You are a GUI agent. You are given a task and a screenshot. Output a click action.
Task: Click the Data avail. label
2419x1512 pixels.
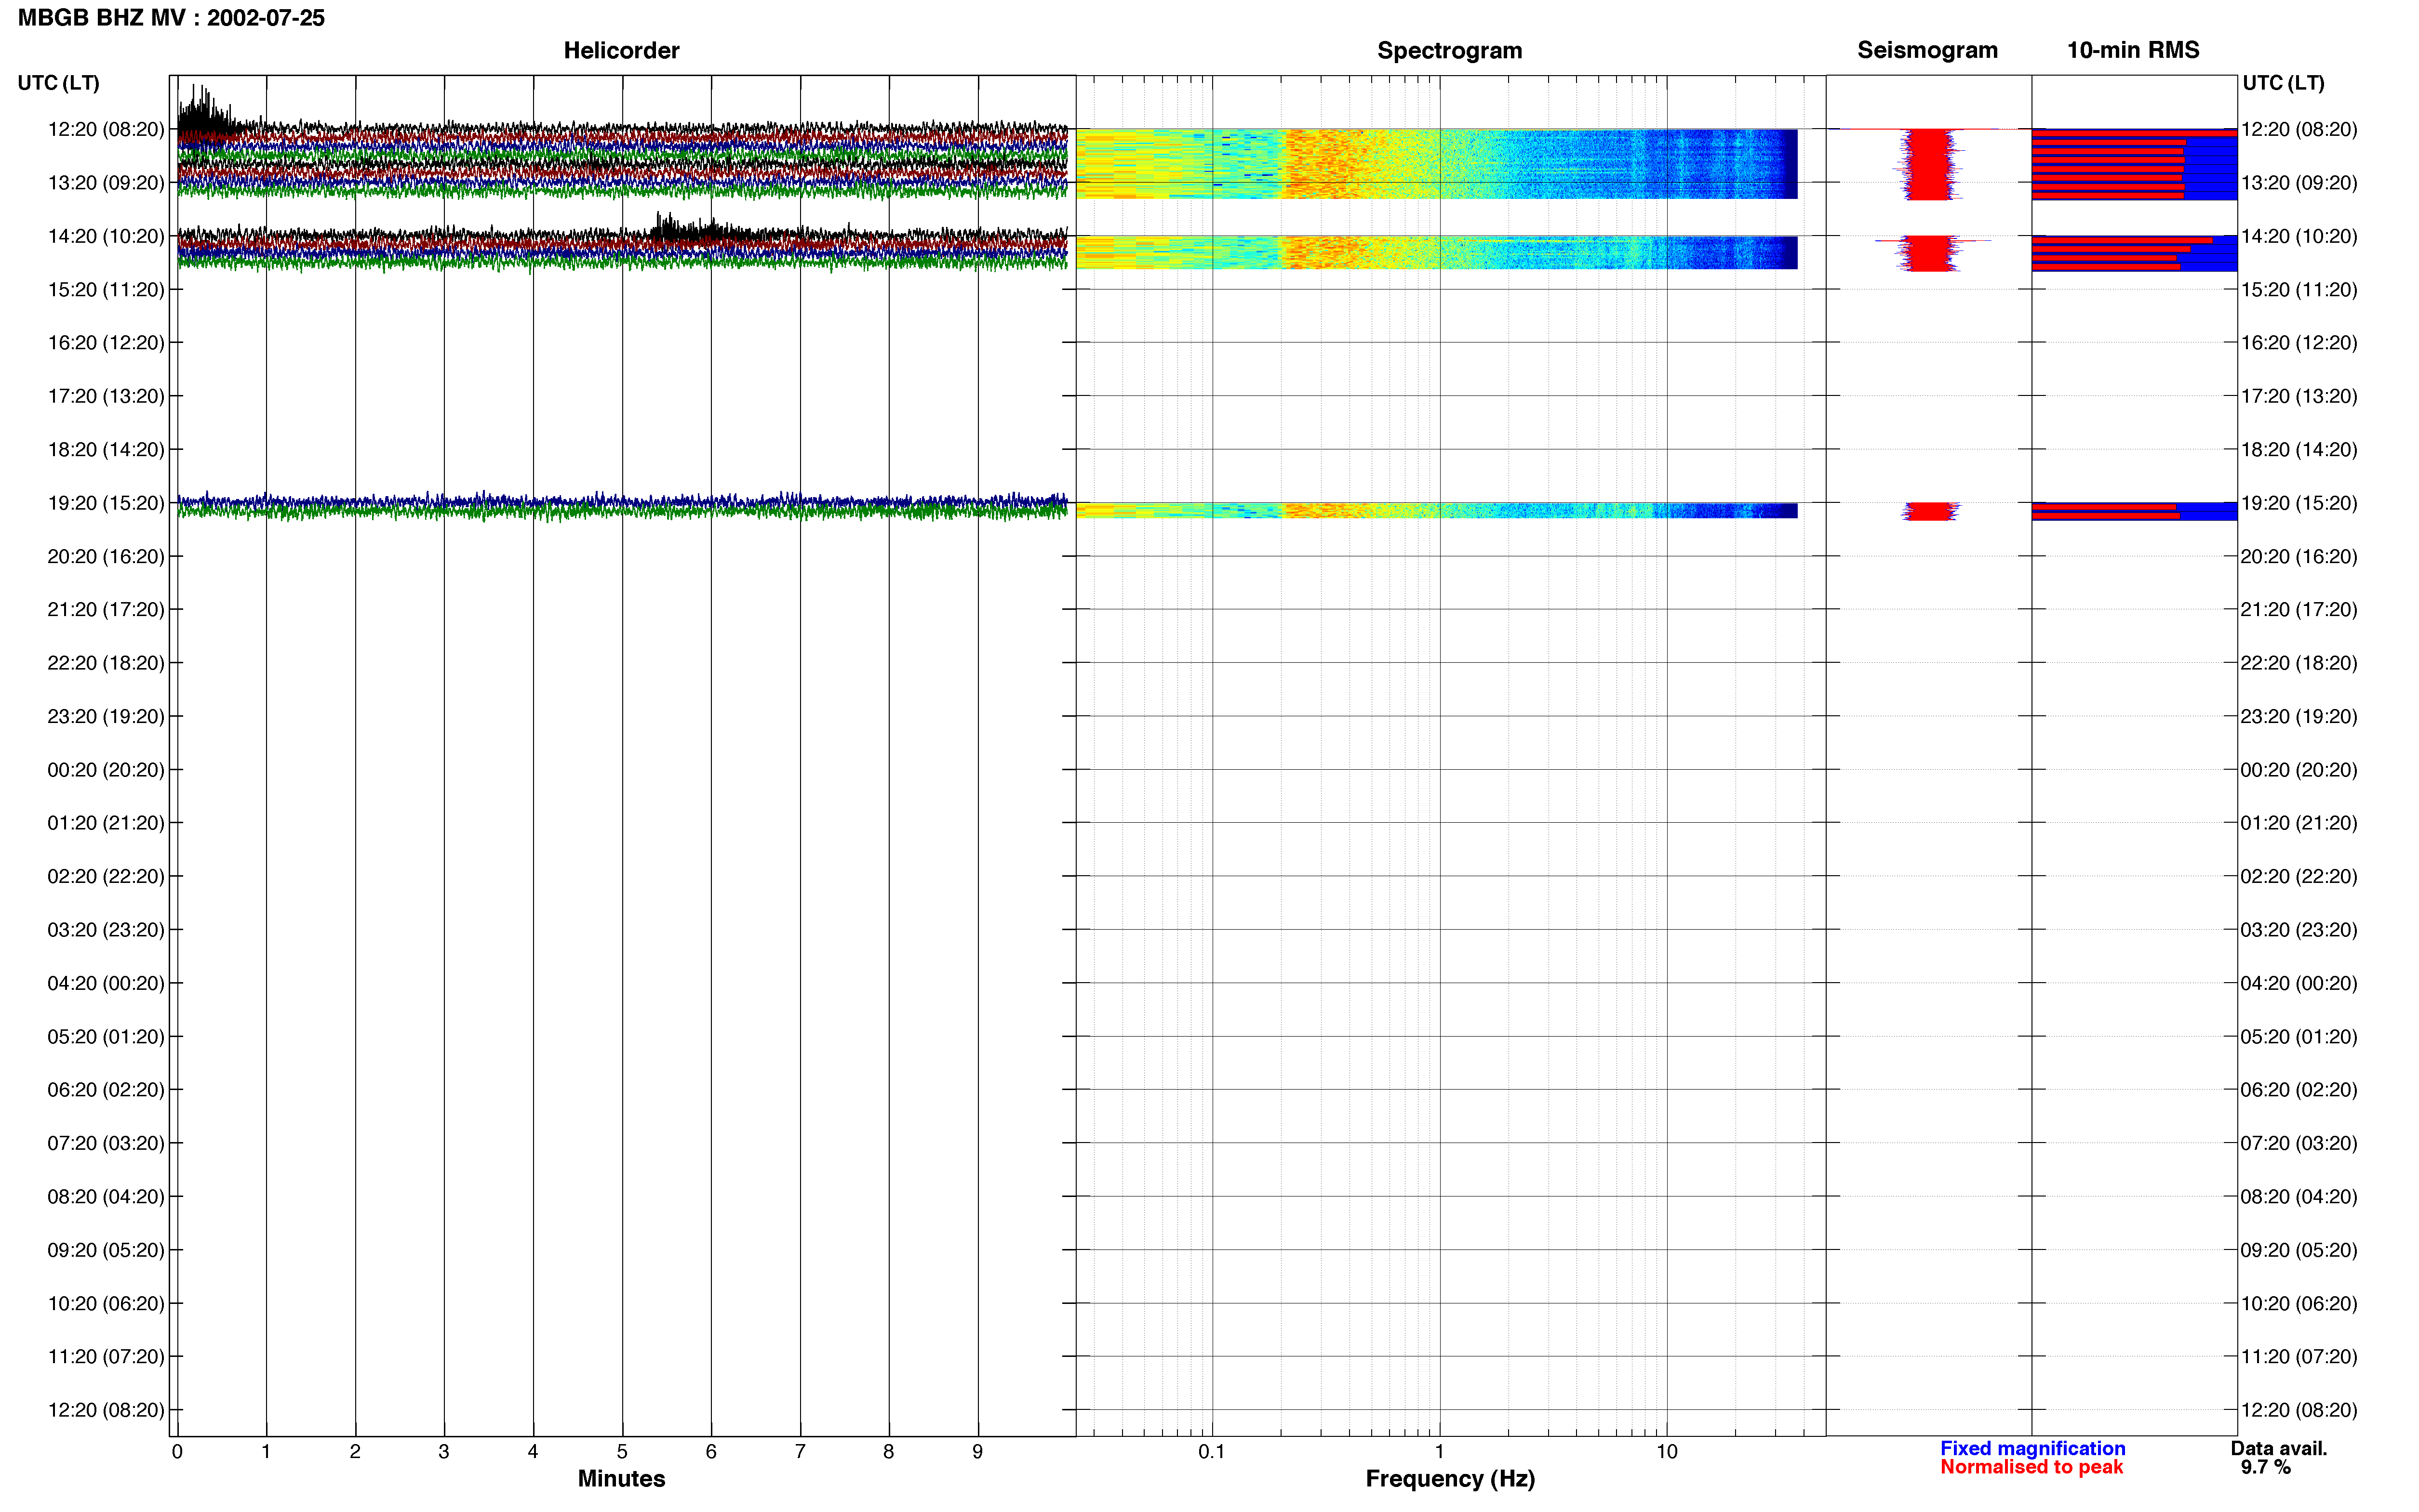point(2279,1448)
